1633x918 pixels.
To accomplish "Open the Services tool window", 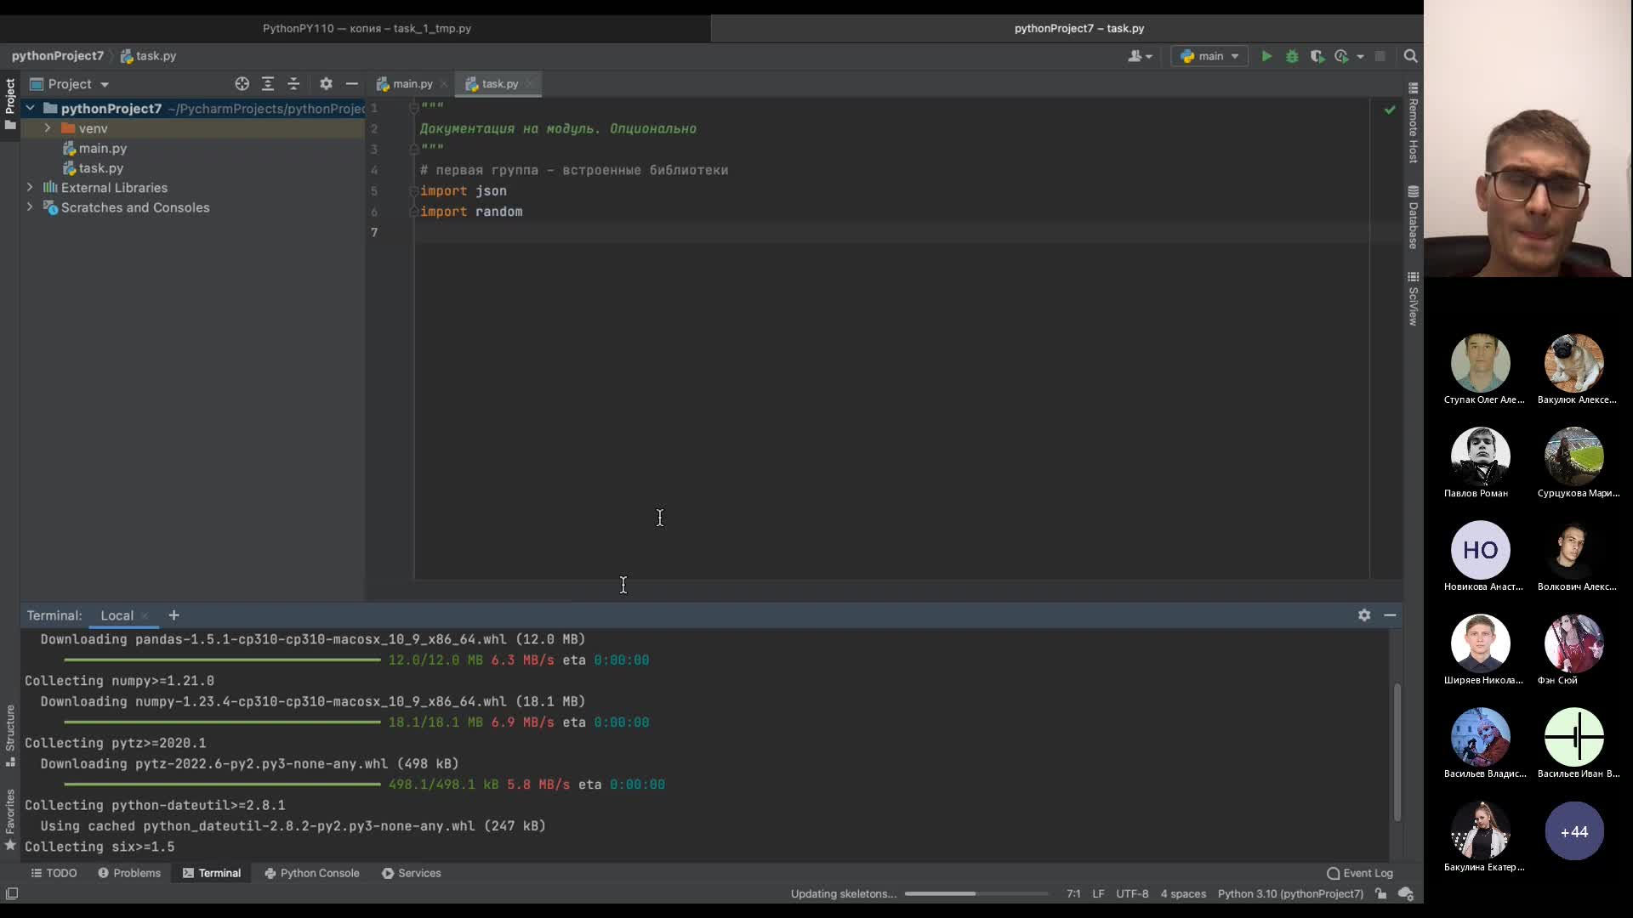I will [x=412, y=873].
